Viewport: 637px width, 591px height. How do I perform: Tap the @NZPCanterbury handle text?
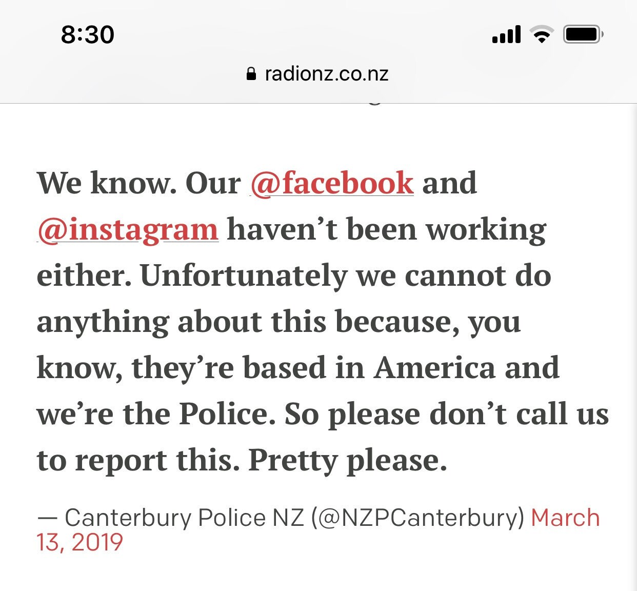(x=417, y=518)
